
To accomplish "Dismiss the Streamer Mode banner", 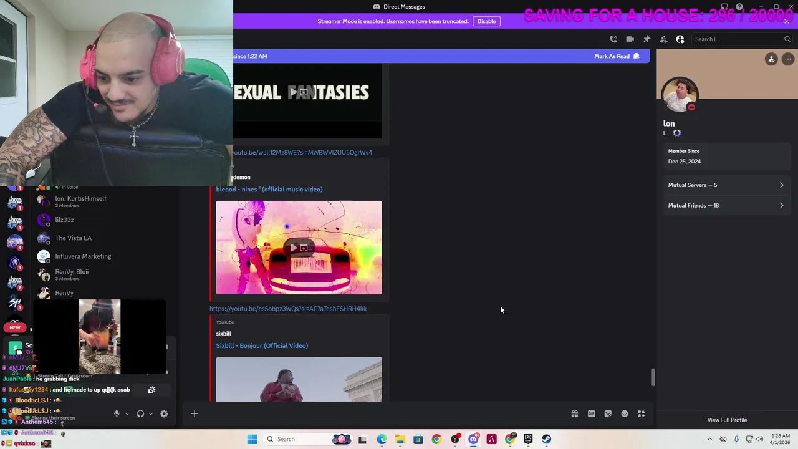I will click(787, 21).
